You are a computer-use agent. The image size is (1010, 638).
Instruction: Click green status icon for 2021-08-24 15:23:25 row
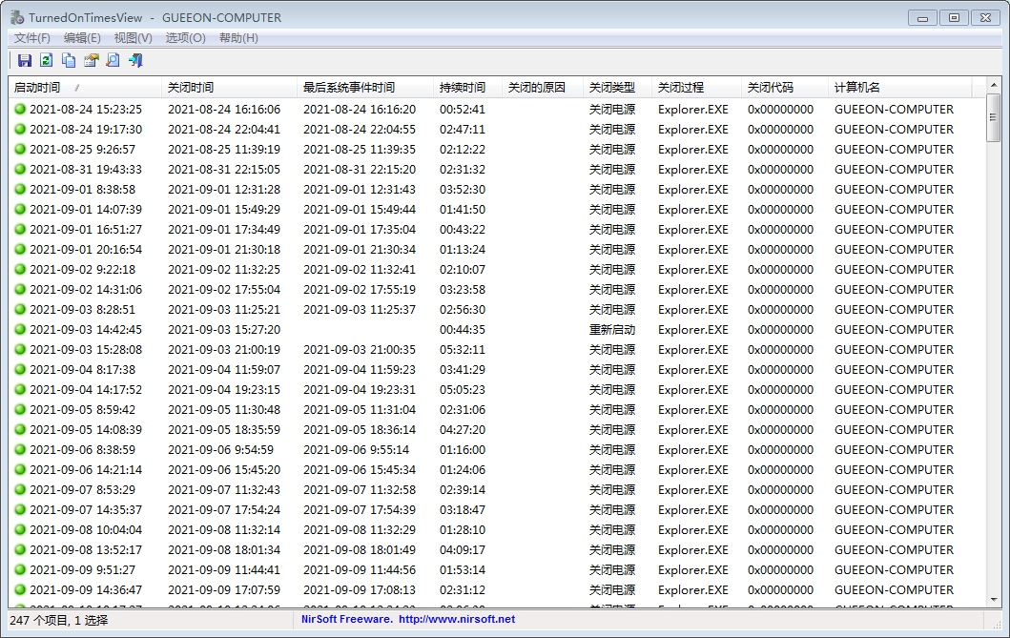[19, 110]
